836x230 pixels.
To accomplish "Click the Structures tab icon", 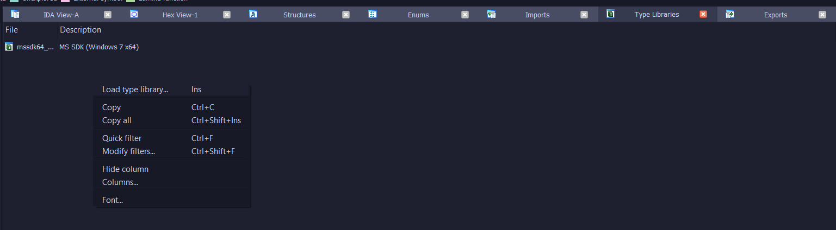I will 253,14.
